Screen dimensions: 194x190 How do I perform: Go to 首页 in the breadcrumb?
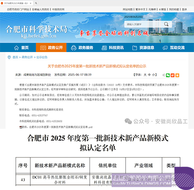(16, 57)
